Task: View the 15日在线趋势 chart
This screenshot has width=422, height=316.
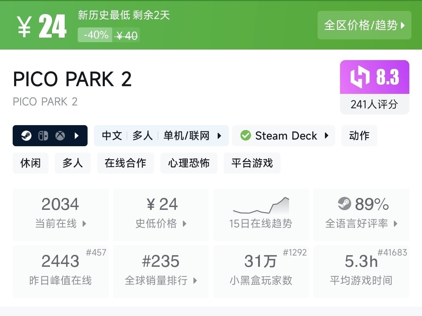Action: tap(261, 214)
